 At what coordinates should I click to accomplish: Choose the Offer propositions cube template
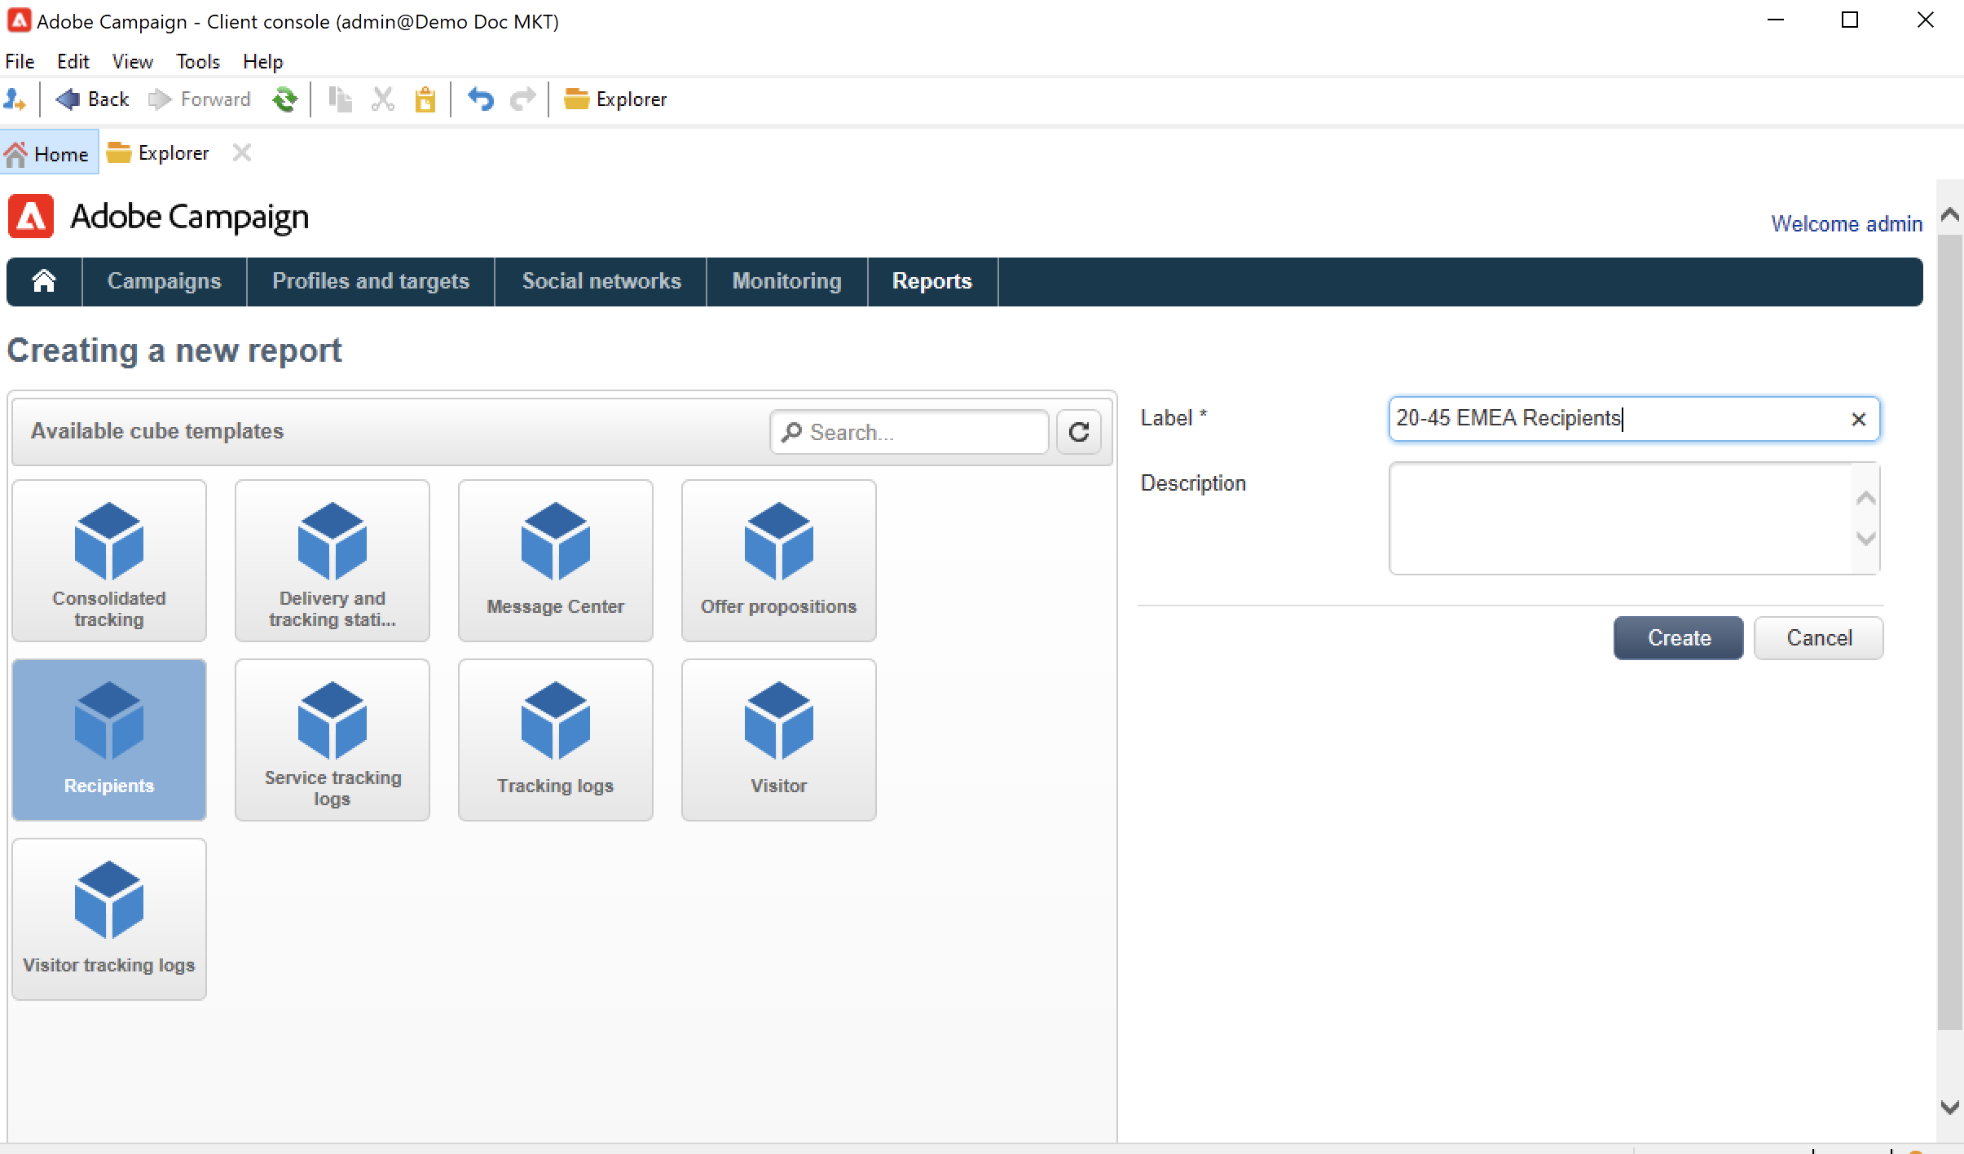pyautogui.click(x=778, y=560)
